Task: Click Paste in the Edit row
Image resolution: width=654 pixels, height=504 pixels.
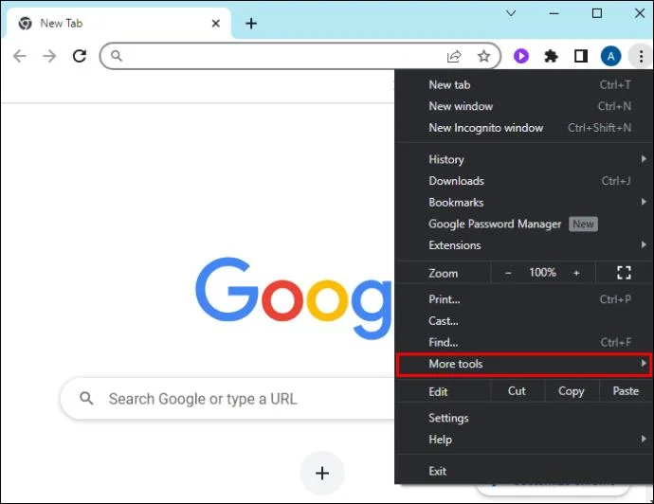Action: pos(626,391)
